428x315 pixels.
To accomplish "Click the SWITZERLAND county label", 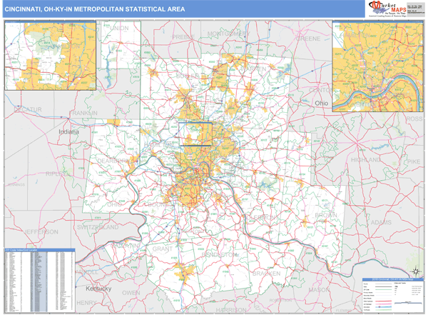I will (x=98, y=227).
